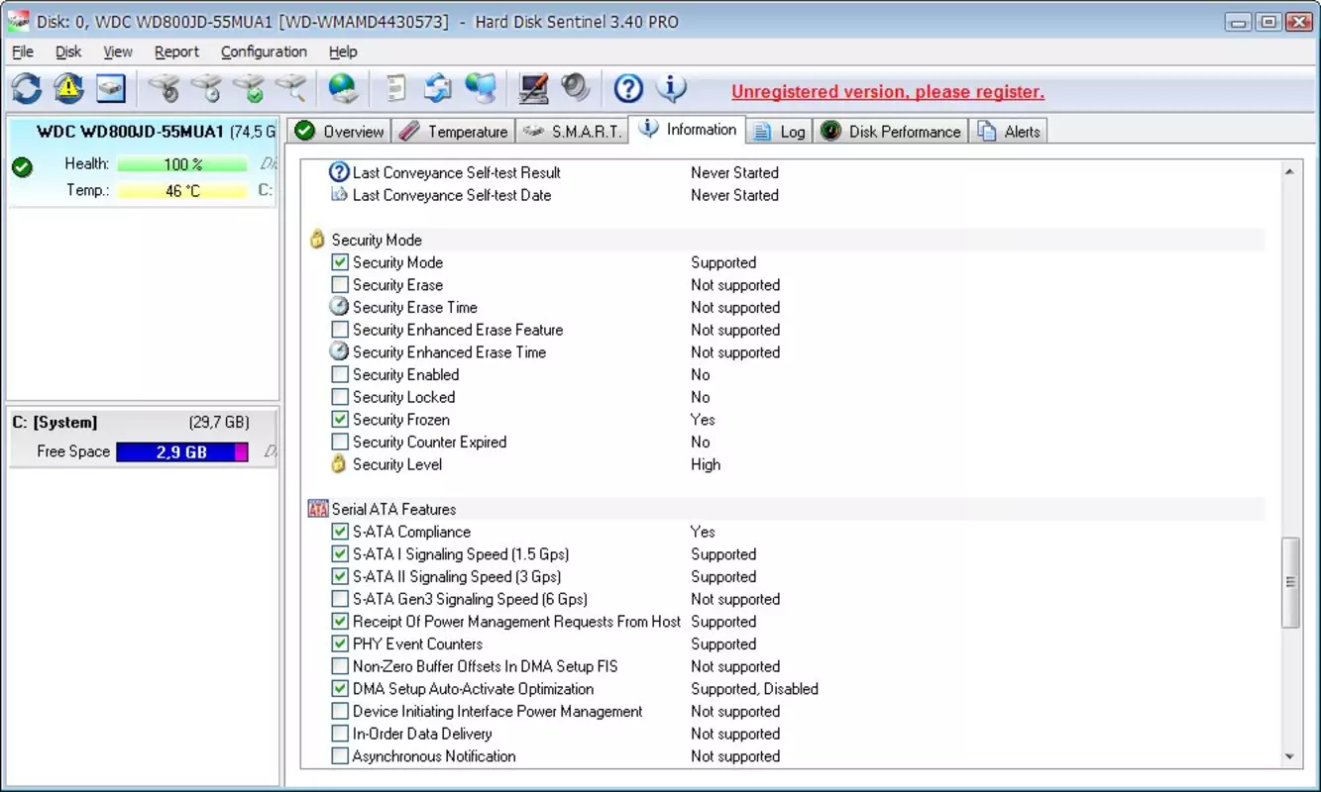Screen dimensions: 1321x792
Task: Click the report document toolbar icon
Action: (396, 89)
